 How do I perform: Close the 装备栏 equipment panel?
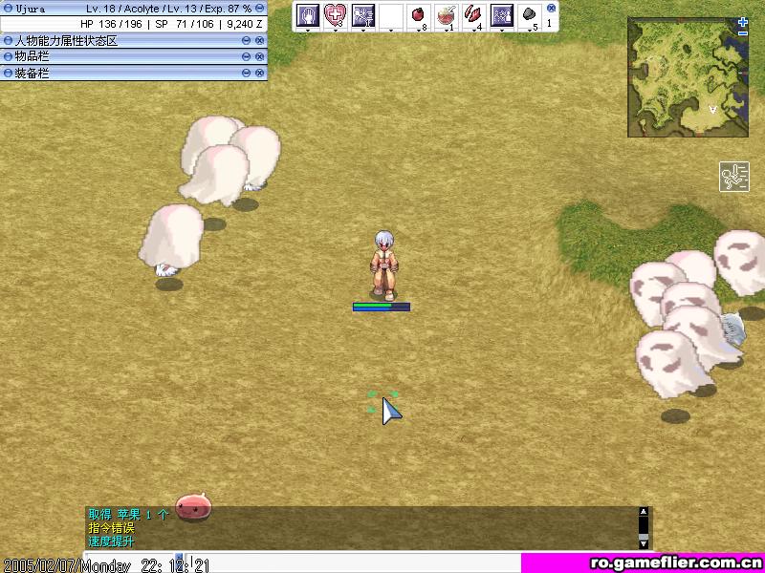tap(259, 74)
